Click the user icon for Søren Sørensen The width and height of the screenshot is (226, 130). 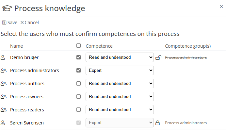pyautogui.click(x=3, y=122)
